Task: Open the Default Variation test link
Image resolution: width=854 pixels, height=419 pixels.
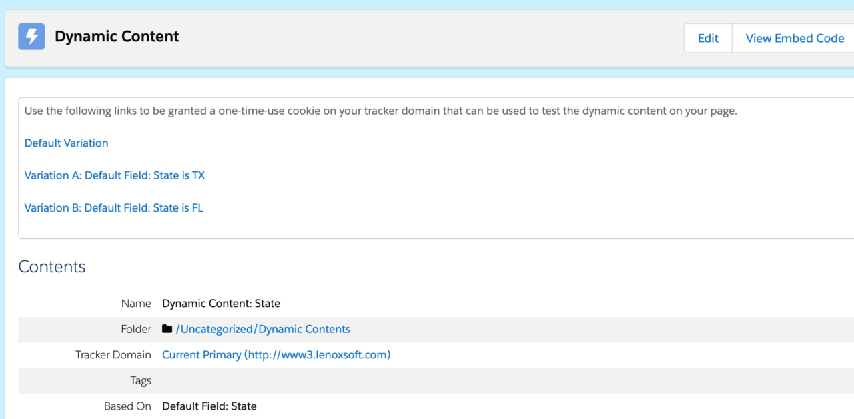Action: point(66,143)
